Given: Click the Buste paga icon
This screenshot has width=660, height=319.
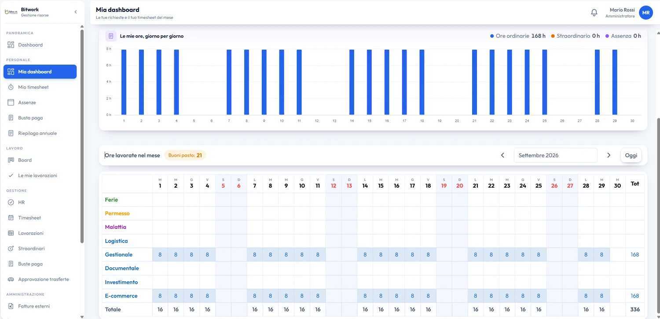Looking at the screenshot, I should point(11,264).
